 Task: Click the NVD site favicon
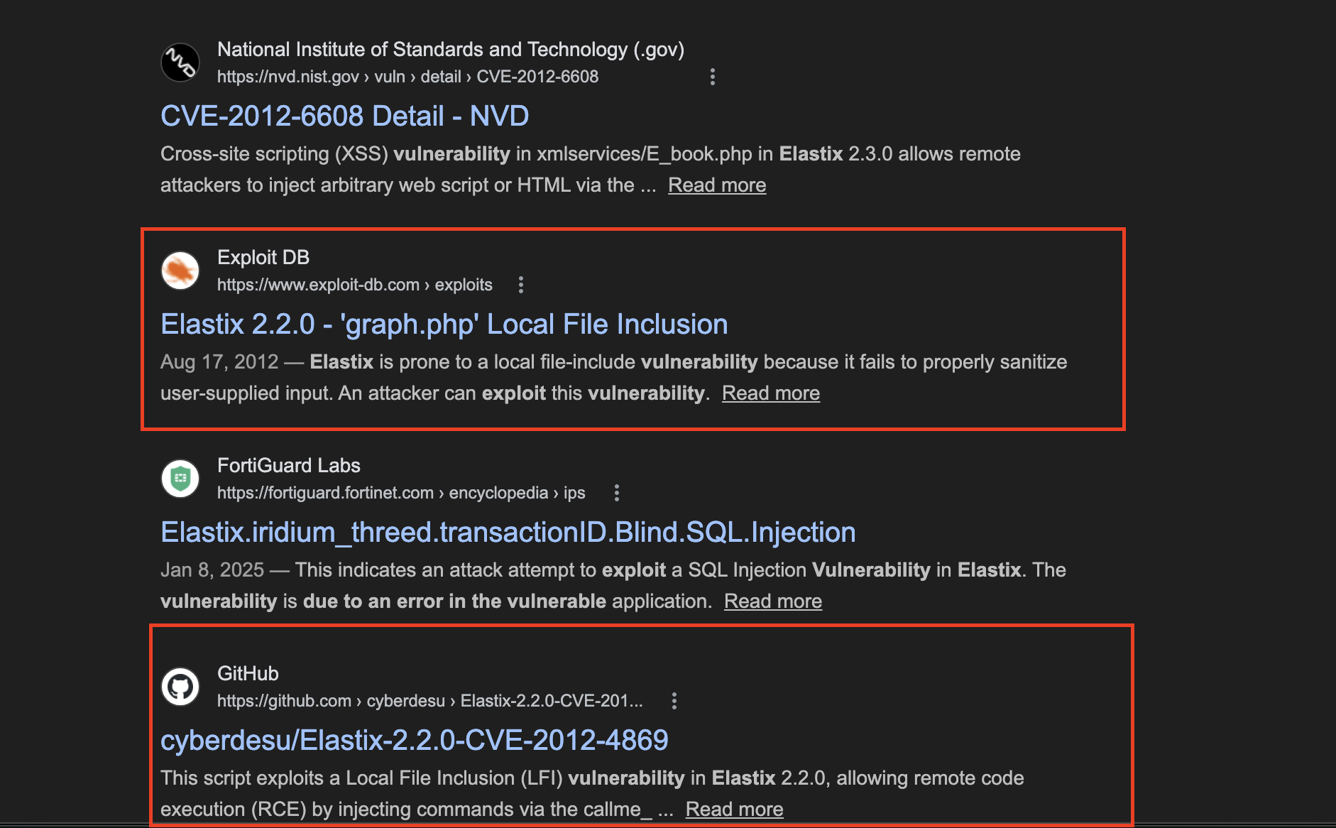pos(180,62)
